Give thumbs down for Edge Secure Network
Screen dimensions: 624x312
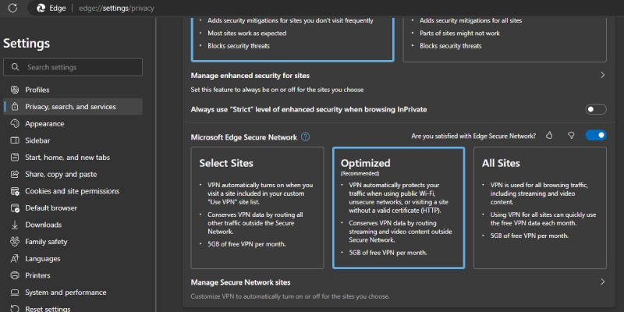coord(571,136)
